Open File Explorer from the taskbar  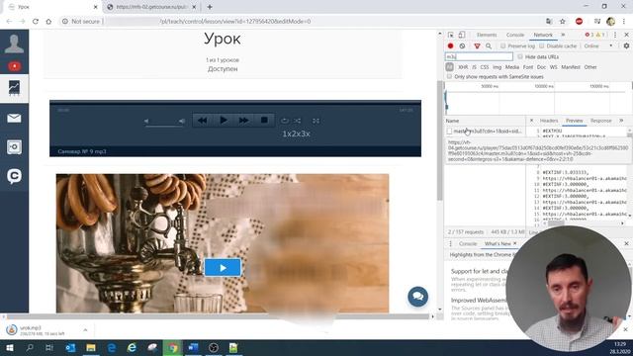point(91,347)
